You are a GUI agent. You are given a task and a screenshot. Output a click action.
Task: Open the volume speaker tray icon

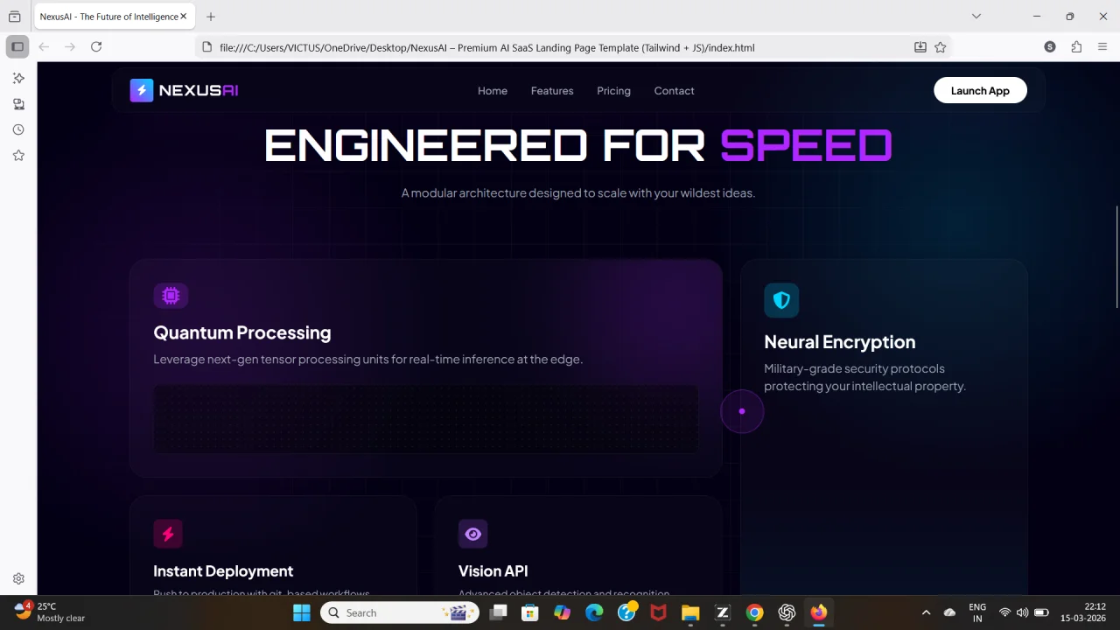[1022, 612]
